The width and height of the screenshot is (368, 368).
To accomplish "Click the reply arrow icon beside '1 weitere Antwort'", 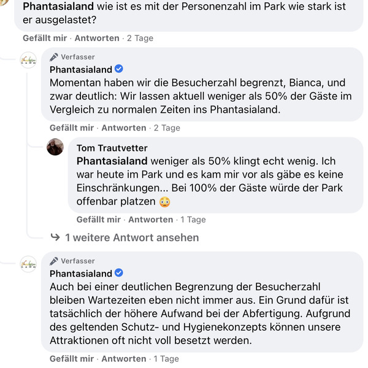I will [x=55, y=237].
